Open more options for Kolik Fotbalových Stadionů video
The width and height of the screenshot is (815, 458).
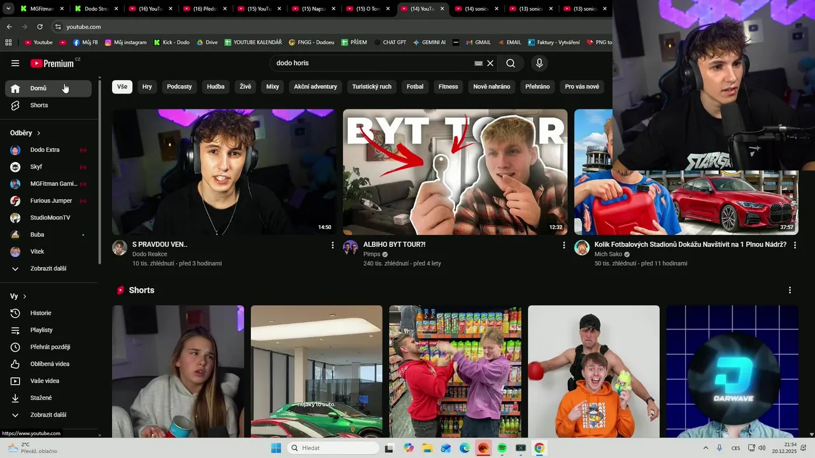click(795, 245)
